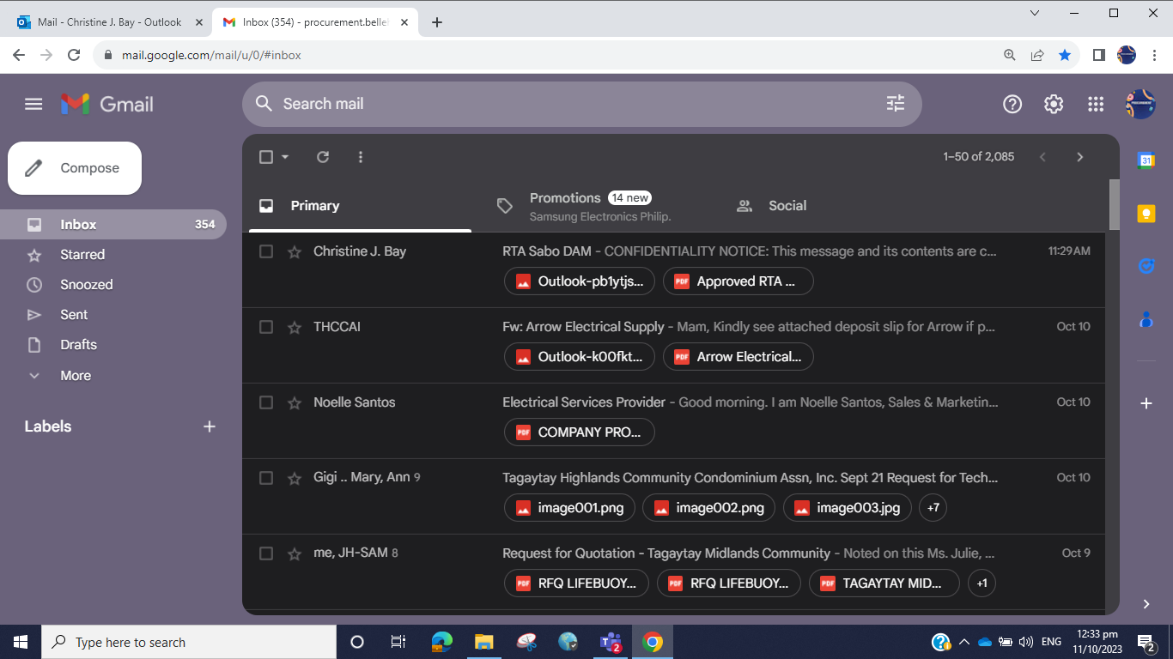The width and height of the screenshot is (1173, 659).
Task: Show the +7 more attachments chip
Action: [933, 508]
